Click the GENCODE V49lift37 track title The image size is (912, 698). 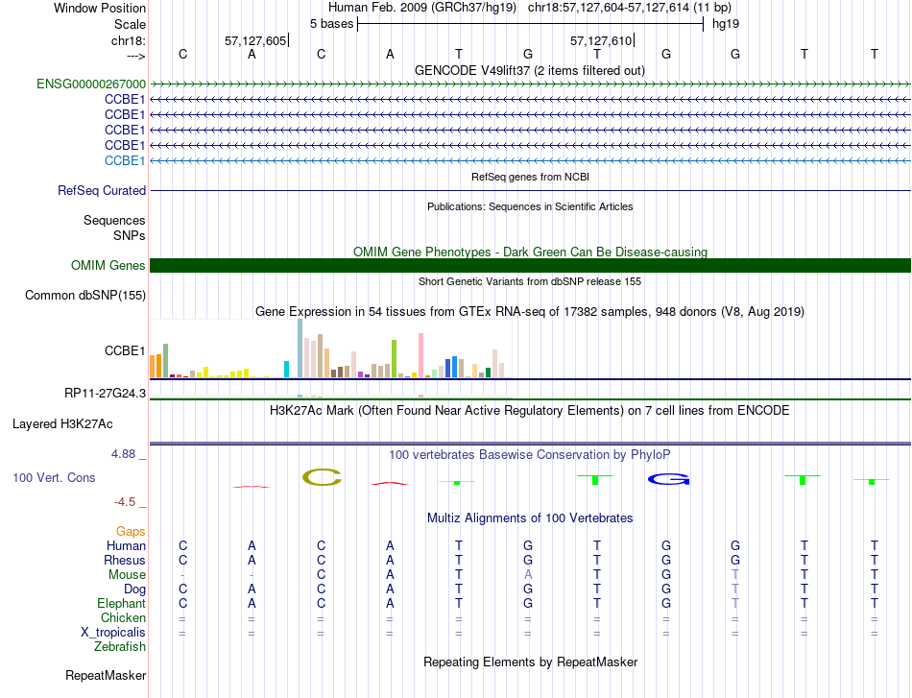530,70
